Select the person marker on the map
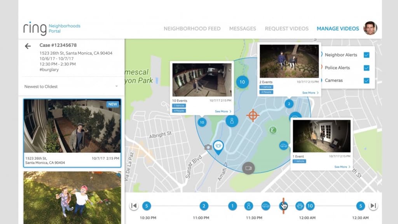Image resolution: width=398 pixels, height=224 pixels. pos(232,121)
